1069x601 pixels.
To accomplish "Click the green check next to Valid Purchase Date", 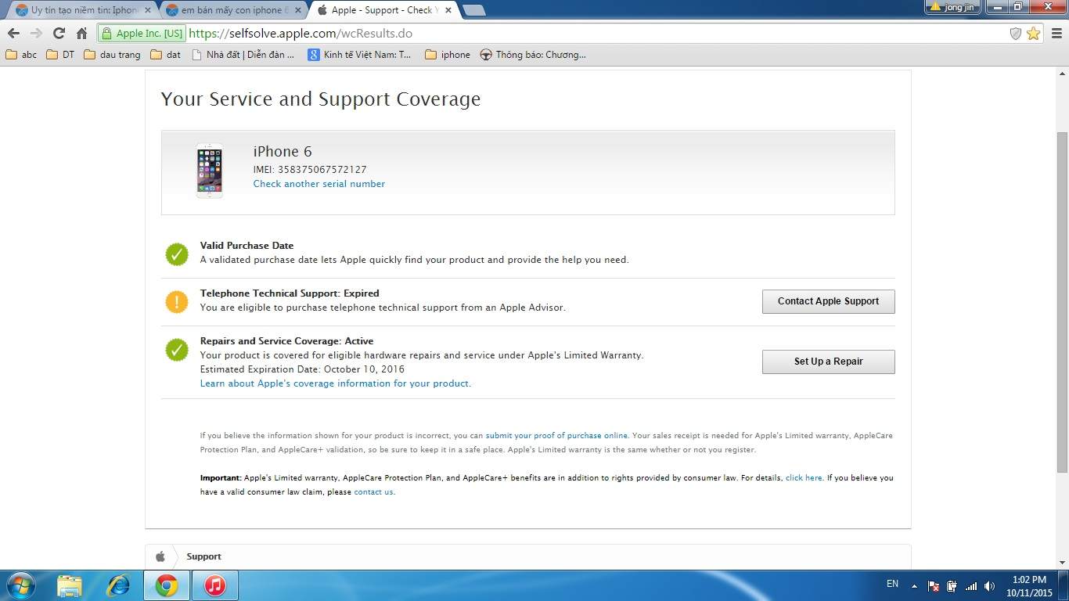I will click(177, 254).
